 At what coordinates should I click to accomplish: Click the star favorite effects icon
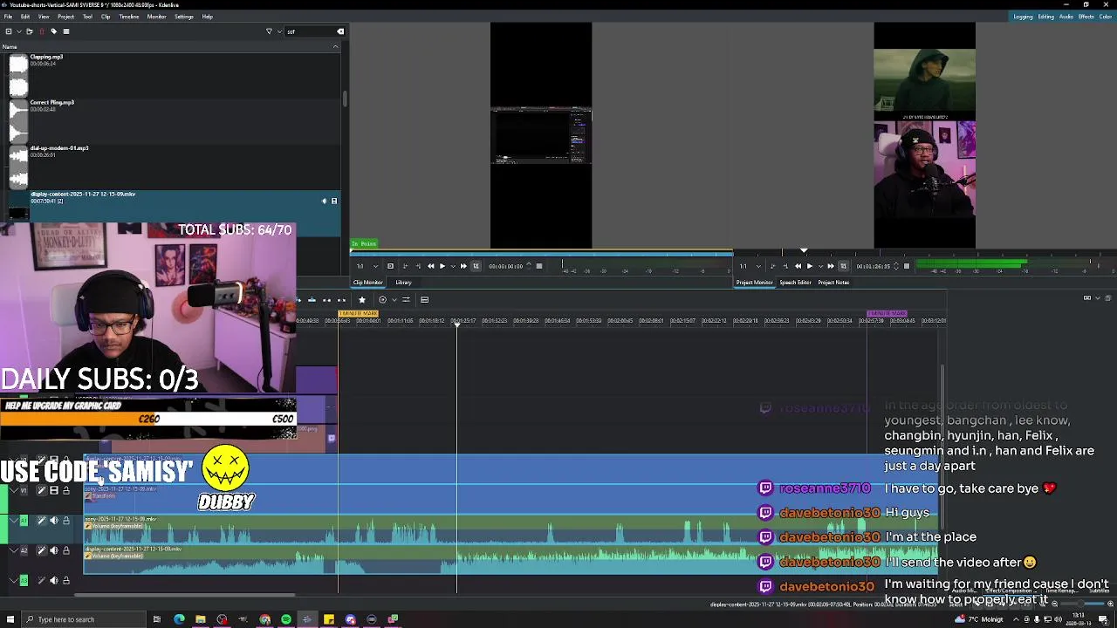pyautogui.click(x=362, y=300)
